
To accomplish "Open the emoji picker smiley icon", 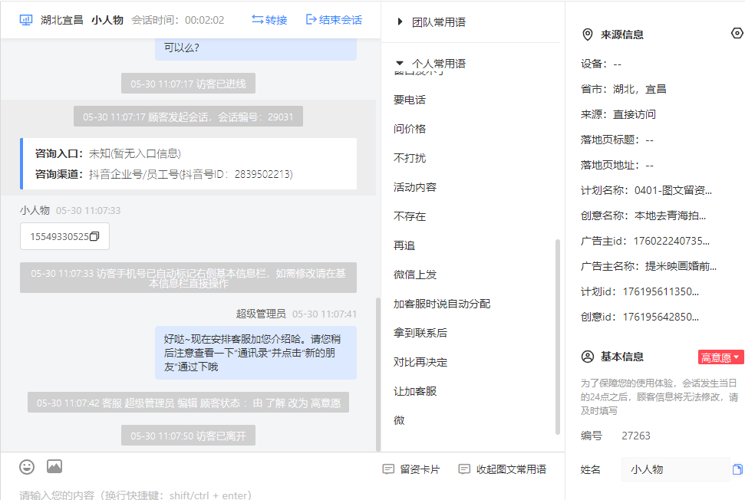I will 27,467.
